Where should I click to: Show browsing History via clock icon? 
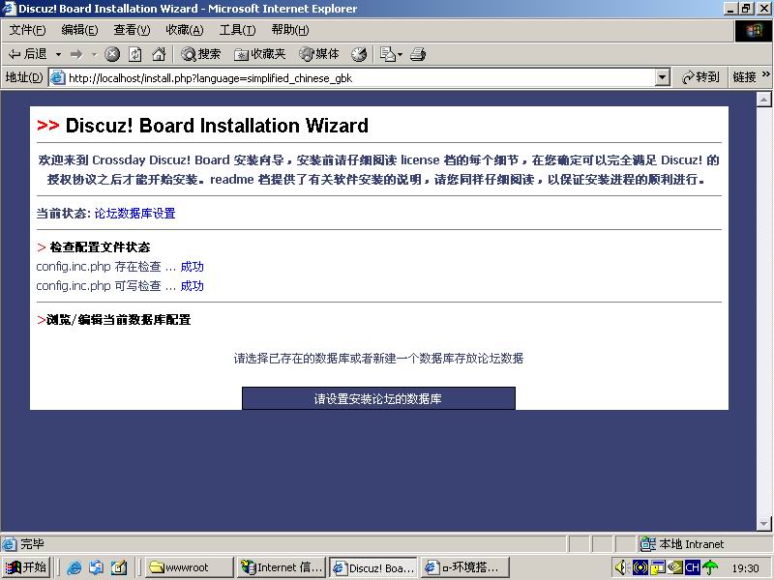coord(359,54)
